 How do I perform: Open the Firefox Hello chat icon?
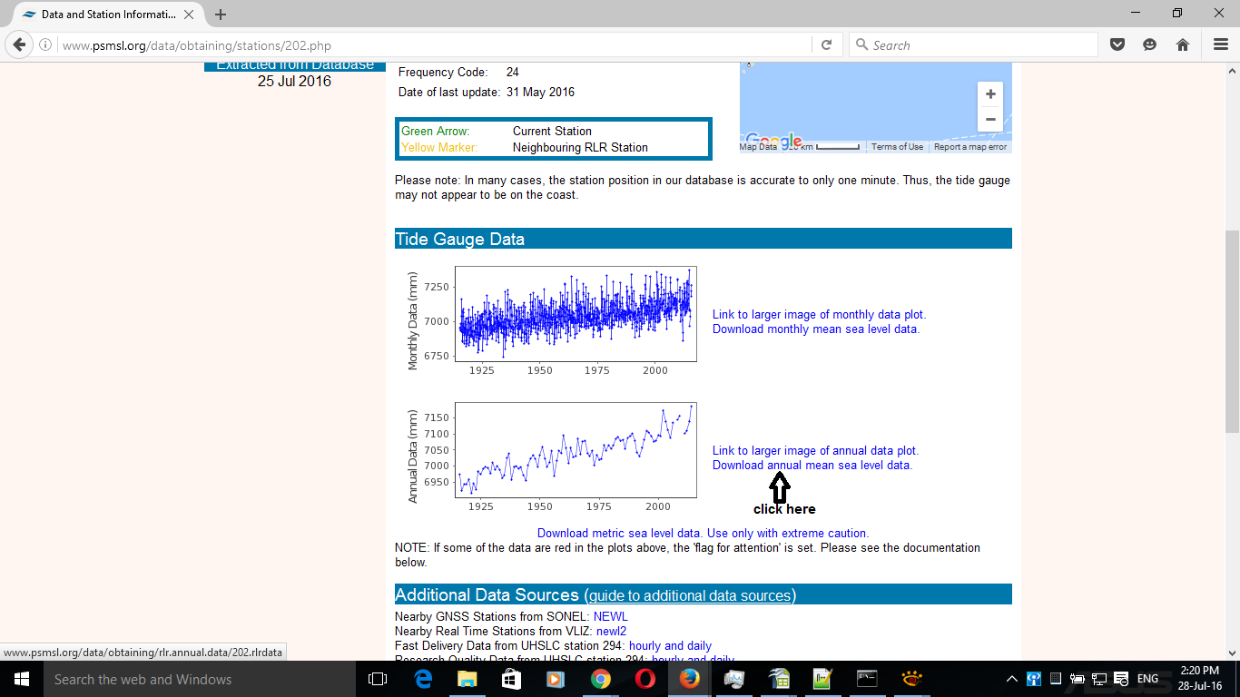(x=1149, y=45)
